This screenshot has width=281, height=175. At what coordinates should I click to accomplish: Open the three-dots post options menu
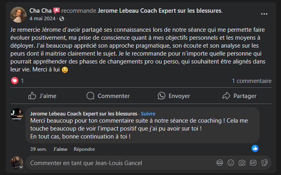click(264, 14)
